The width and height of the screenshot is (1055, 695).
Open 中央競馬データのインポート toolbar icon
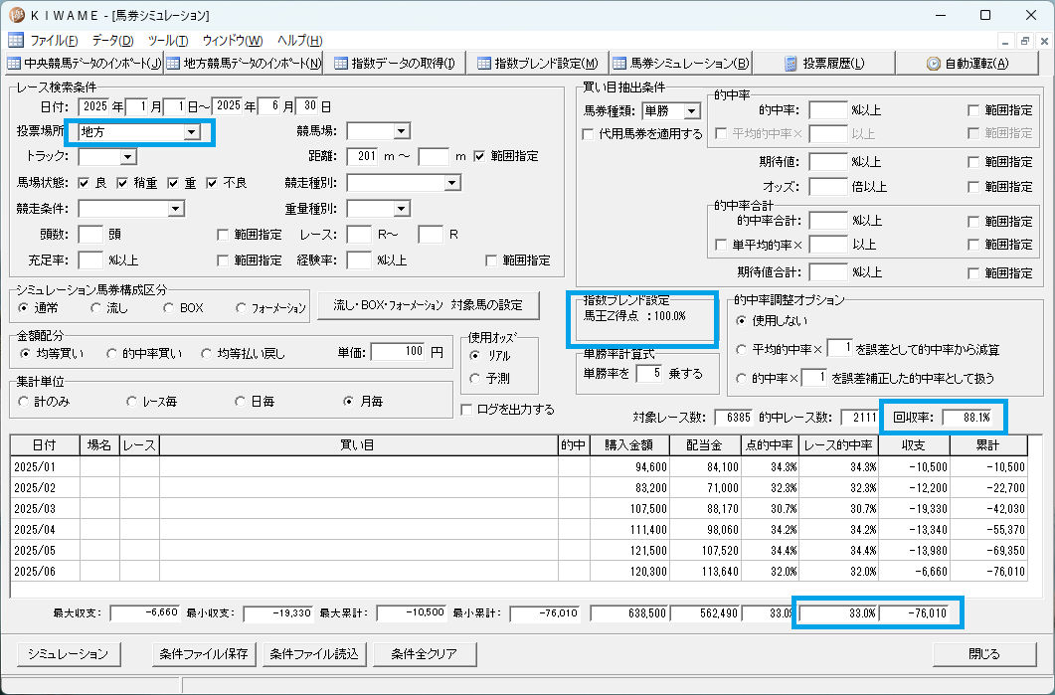pos(14,64)
